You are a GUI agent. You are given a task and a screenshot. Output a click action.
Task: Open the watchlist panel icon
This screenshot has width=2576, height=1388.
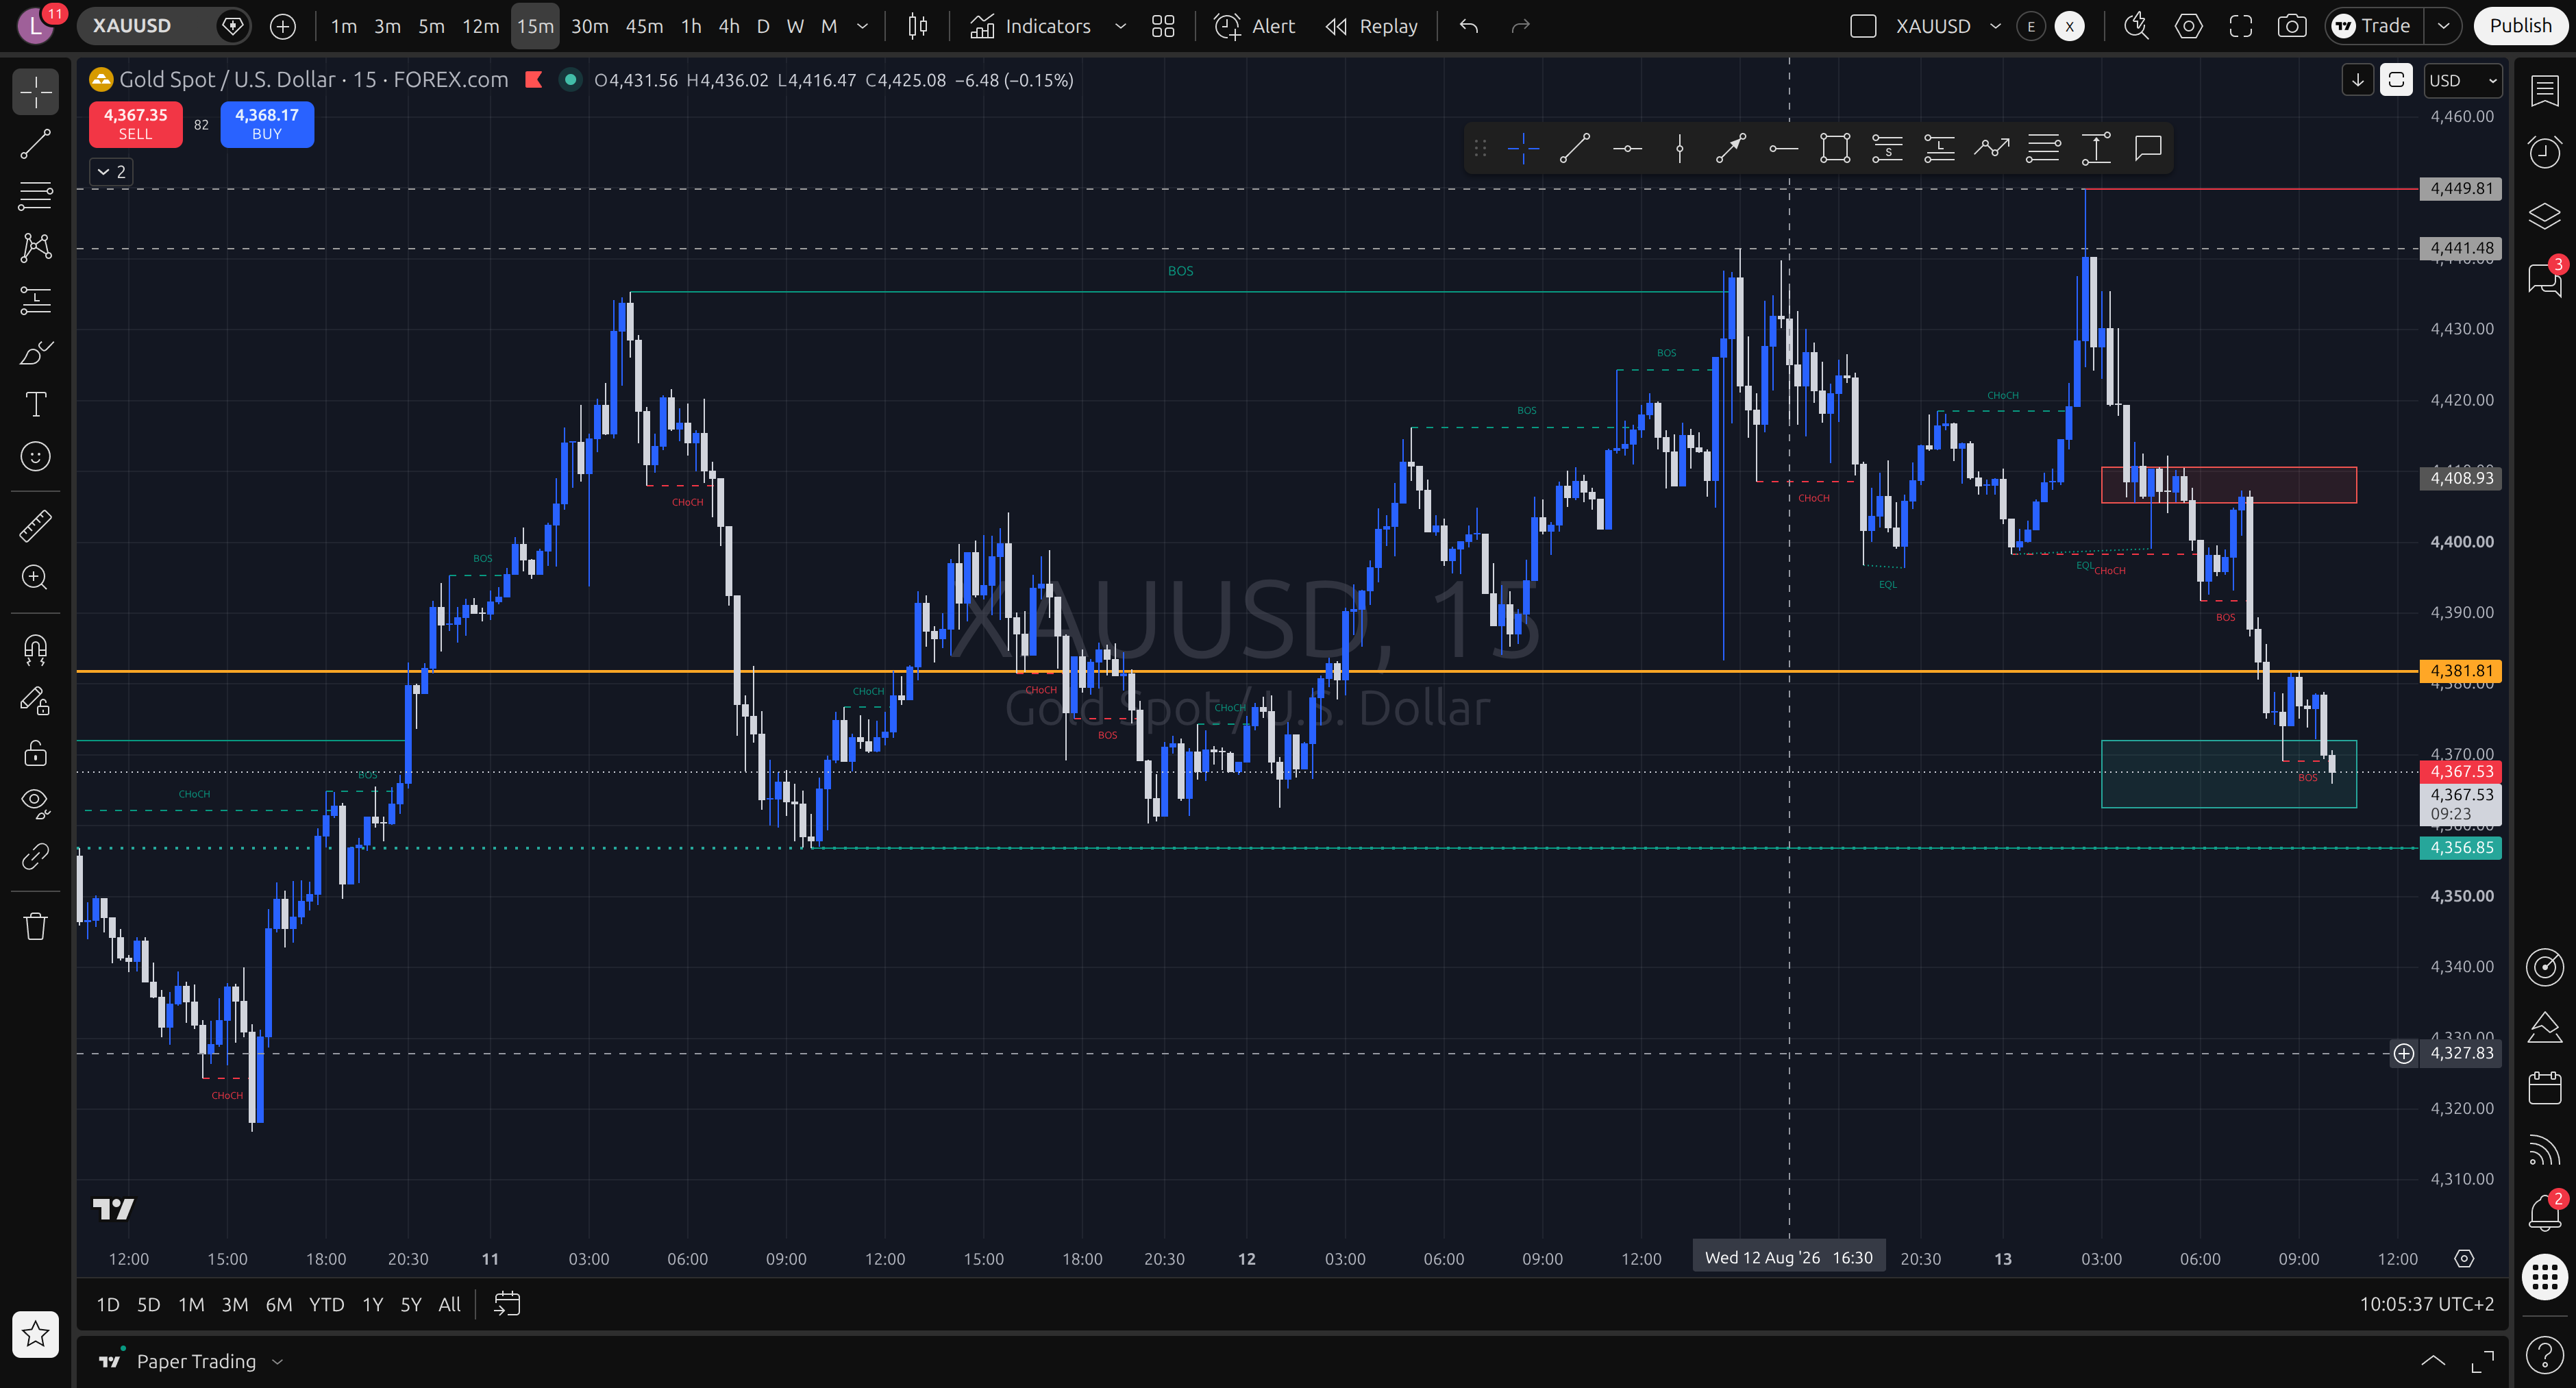2545,91
